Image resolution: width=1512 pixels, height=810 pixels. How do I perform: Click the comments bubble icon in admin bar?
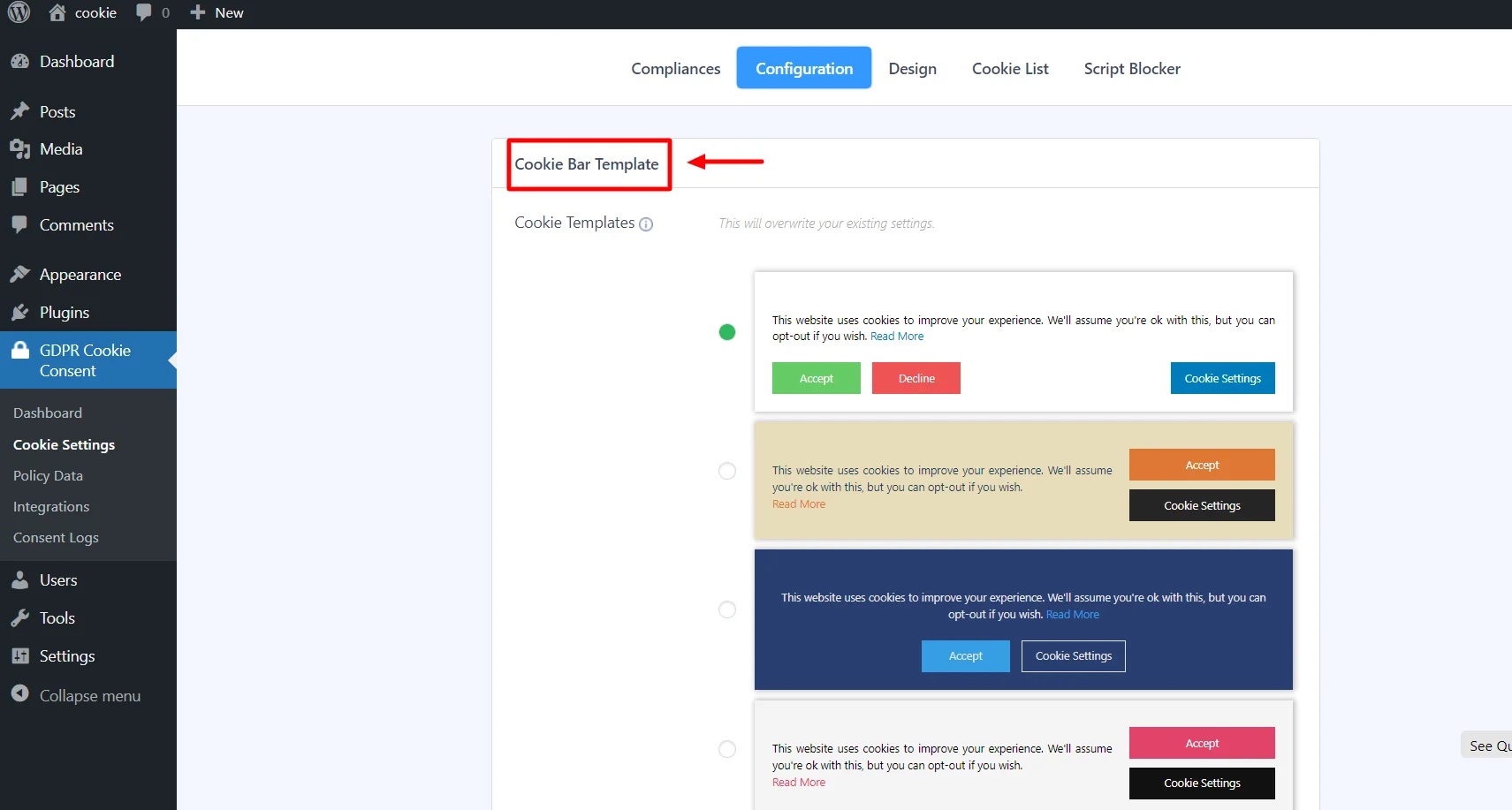pyautogui.click(x=144, y=12)
